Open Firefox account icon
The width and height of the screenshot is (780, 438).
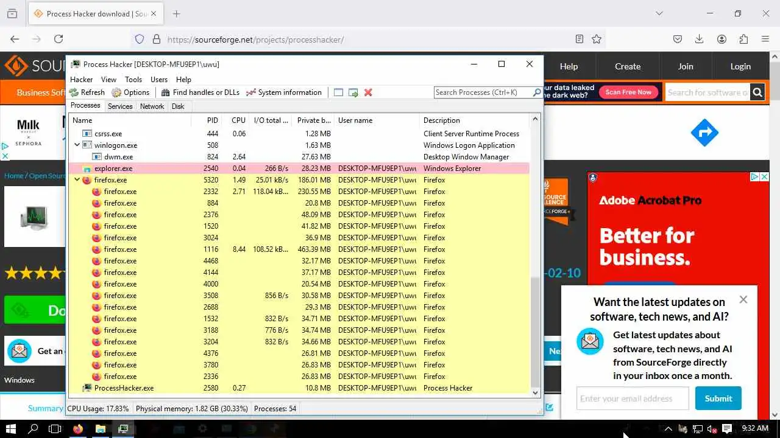[721, 39]
